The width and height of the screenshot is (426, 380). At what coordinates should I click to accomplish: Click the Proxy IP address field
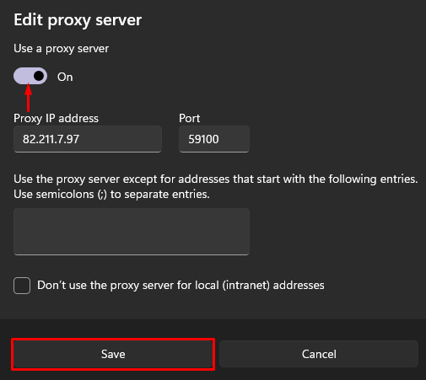88,139
